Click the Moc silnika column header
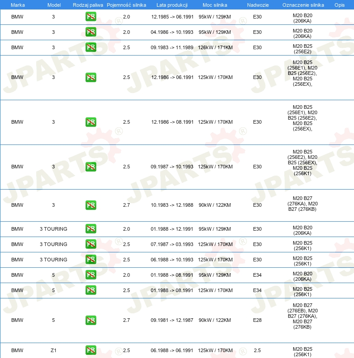 click(x=215, y=5)
